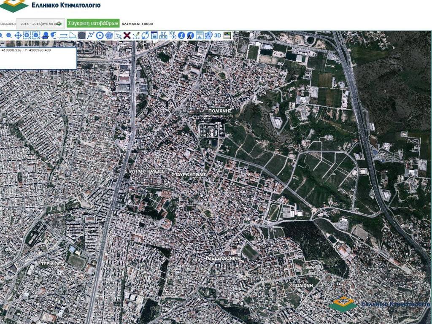Switch to the 3D view
432x324 pixels.
pyautogui.click(x=218, y=35)
